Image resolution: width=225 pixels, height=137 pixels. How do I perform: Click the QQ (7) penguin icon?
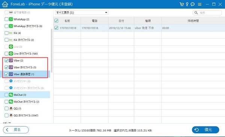[x=11, y=108]
